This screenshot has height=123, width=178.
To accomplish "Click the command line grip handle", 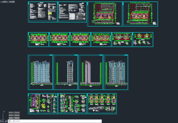I will 1,121.
